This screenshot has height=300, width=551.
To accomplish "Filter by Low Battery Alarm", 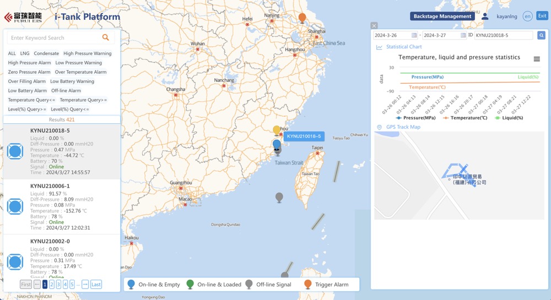I will click(28, 90).
